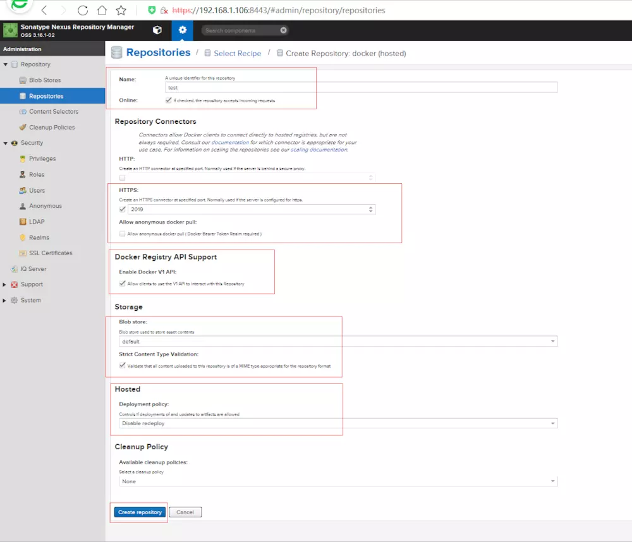Toggle the Online checkbox
The image size is (632, 542).
pyautogui.click(x=169, y=100)
